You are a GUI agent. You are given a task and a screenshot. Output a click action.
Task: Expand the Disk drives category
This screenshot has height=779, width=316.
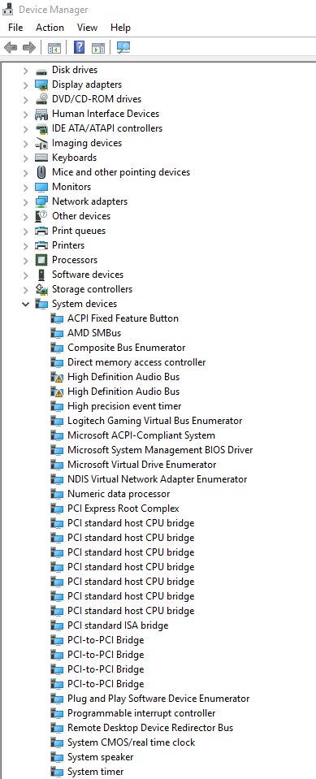[x=25, y=70]
